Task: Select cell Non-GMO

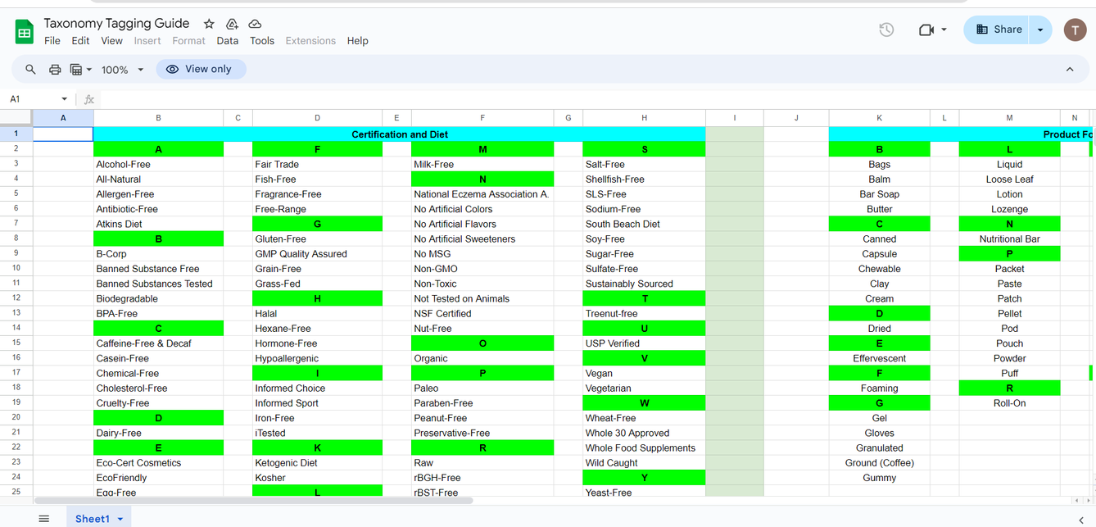Action: [x=482, y=269]
